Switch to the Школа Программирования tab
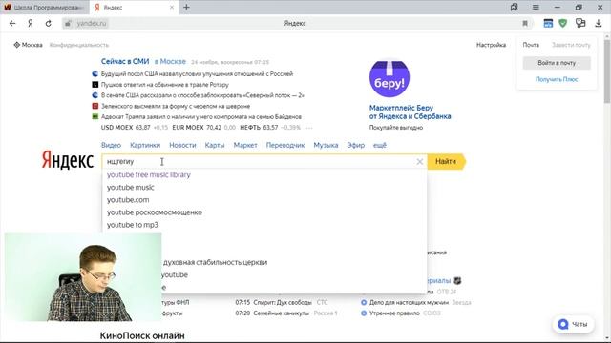Viewport: 611px width, 343px height. [x=44, y=8]
